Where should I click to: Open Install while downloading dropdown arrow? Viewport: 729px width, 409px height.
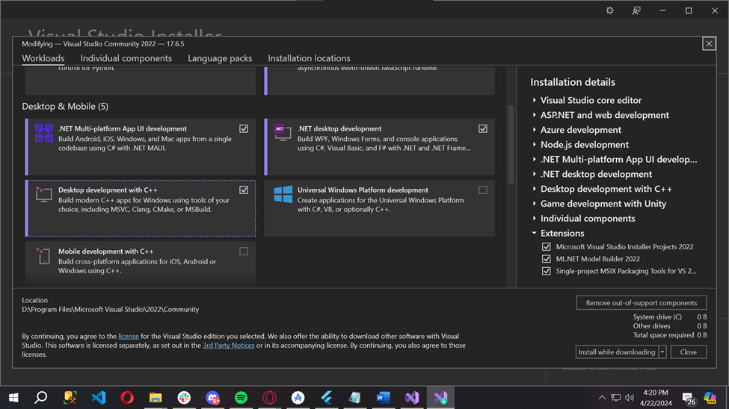(662, 352)
